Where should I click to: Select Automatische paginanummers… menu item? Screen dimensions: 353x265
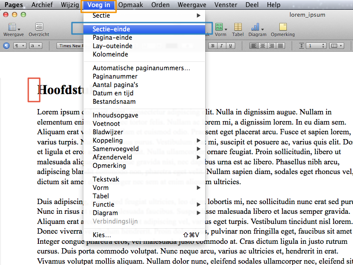[144, 68]
